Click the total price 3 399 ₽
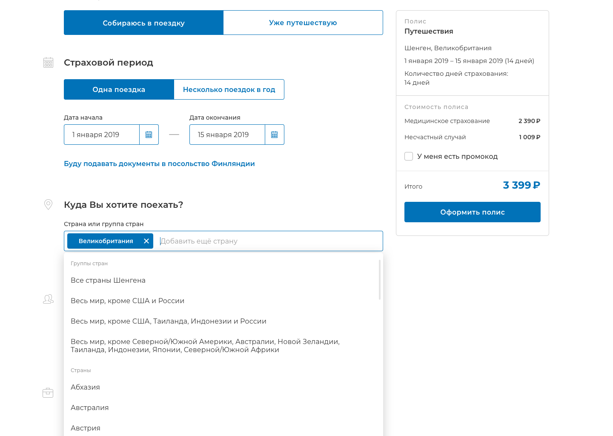Viewport: 613px width, 436px height. (521, 185)
